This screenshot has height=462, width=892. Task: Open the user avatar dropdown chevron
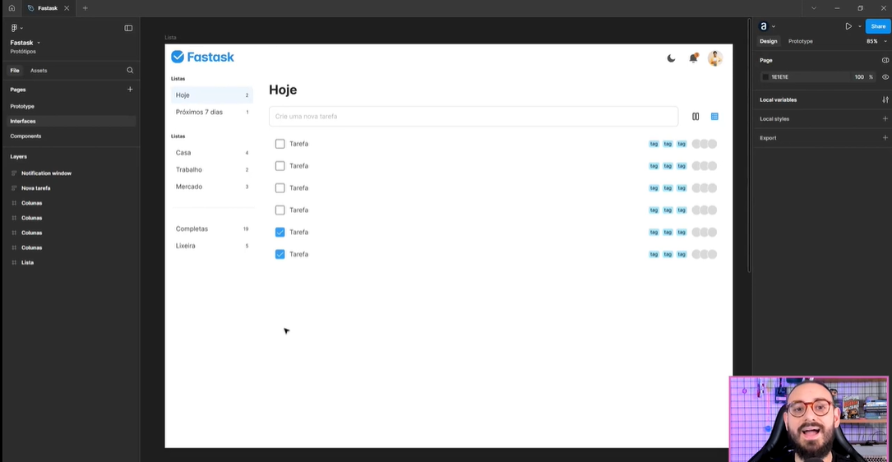tap(773, 26)
